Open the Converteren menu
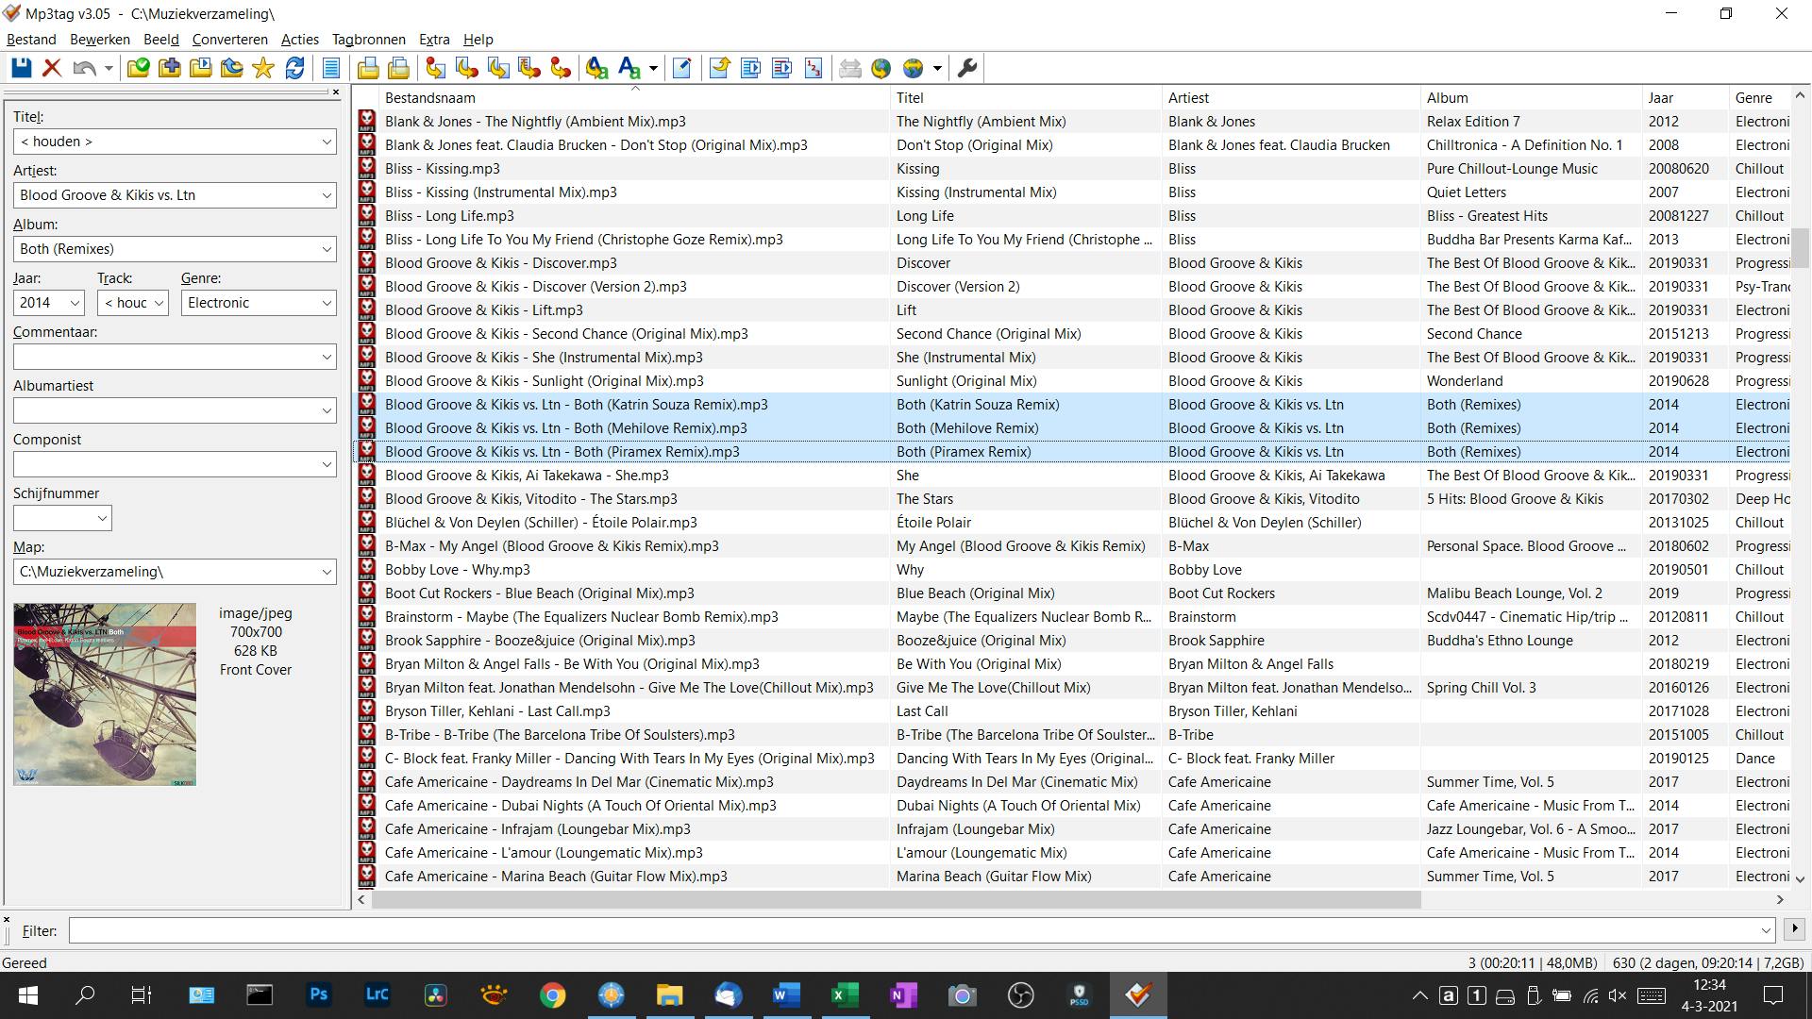 (229, 40)
